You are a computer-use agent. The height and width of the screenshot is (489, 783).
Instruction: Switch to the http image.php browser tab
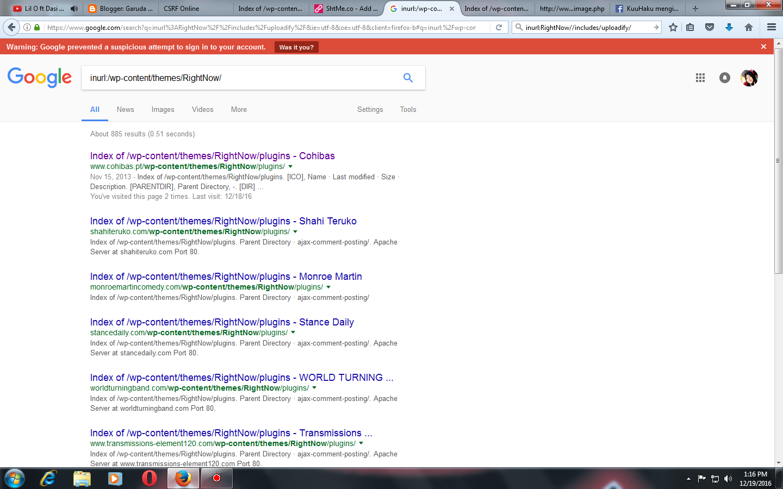click(x=572, y=9)
